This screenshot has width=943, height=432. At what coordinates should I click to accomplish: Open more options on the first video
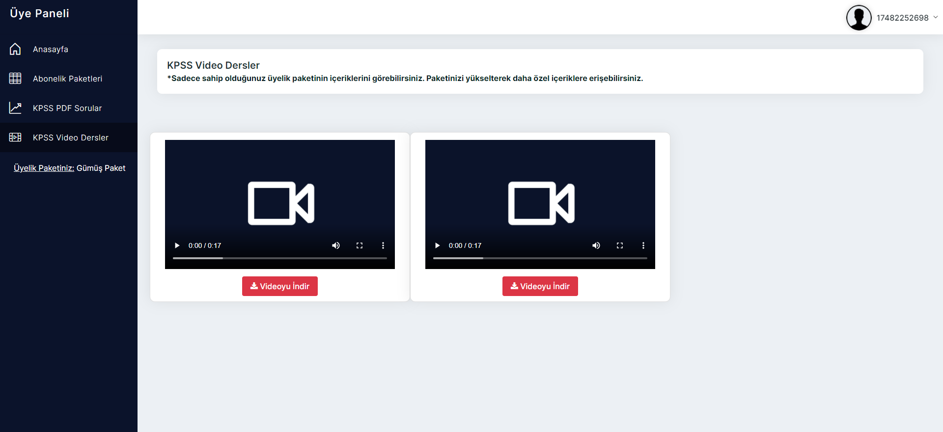coord(383,245)
